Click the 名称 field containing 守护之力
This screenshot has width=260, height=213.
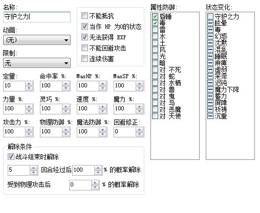click(x=37, y=17)
